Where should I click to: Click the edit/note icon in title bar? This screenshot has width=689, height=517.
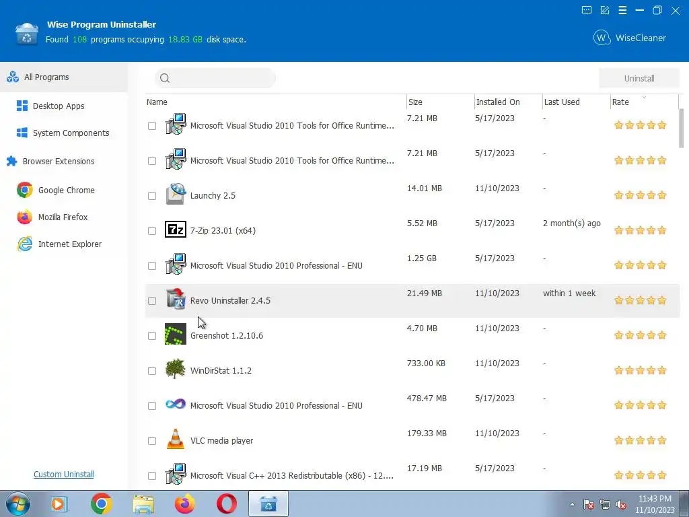click(x=605, y=10)
